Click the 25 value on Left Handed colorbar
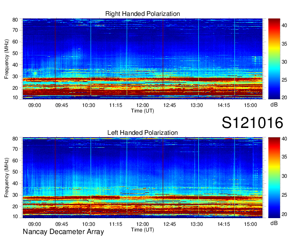 [x=284, y=195]
